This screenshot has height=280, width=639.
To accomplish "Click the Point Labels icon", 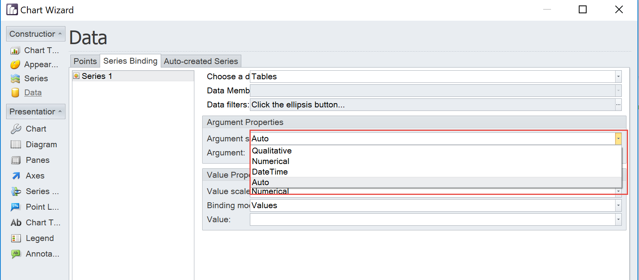I will (16, 207).
